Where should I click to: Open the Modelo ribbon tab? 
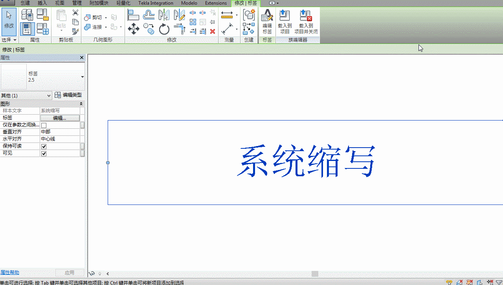189,3
